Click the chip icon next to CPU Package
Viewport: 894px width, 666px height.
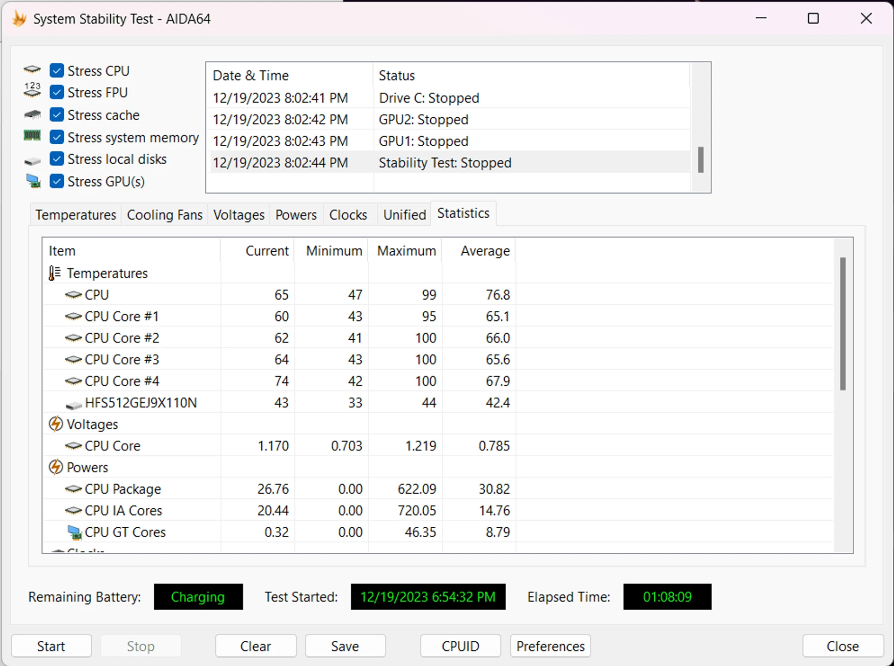tap(73, 489)
